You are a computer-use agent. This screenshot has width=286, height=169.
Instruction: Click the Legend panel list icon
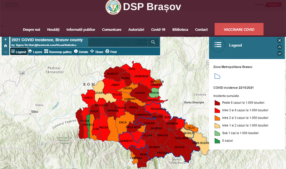coord(218,45)
